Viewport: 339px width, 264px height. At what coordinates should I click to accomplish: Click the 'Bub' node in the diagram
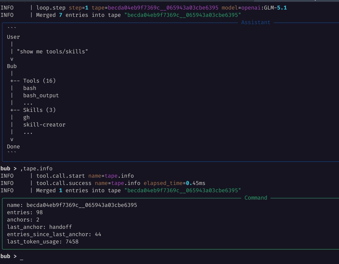click(12, 66)
